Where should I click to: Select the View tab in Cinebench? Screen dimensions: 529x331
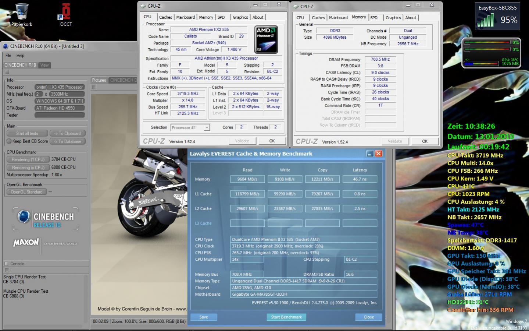coord(44,65)
